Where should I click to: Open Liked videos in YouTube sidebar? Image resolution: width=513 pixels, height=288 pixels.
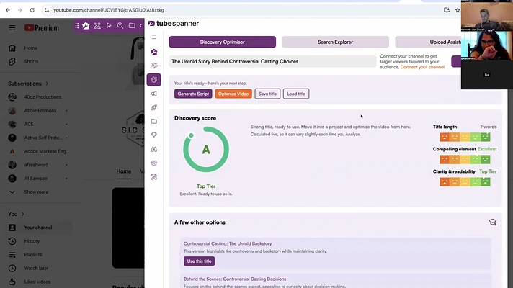[x=37, y=282]
